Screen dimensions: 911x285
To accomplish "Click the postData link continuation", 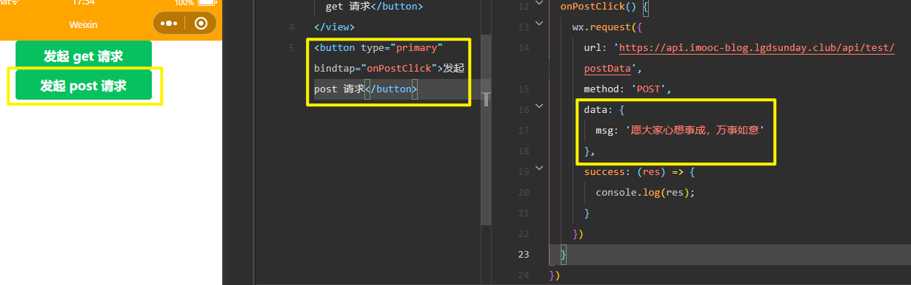I will click(607, 69).
